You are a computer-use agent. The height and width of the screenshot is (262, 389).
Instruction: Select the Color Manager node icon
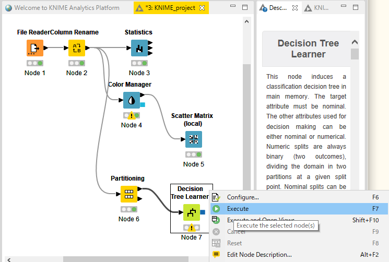pos(132,100)
